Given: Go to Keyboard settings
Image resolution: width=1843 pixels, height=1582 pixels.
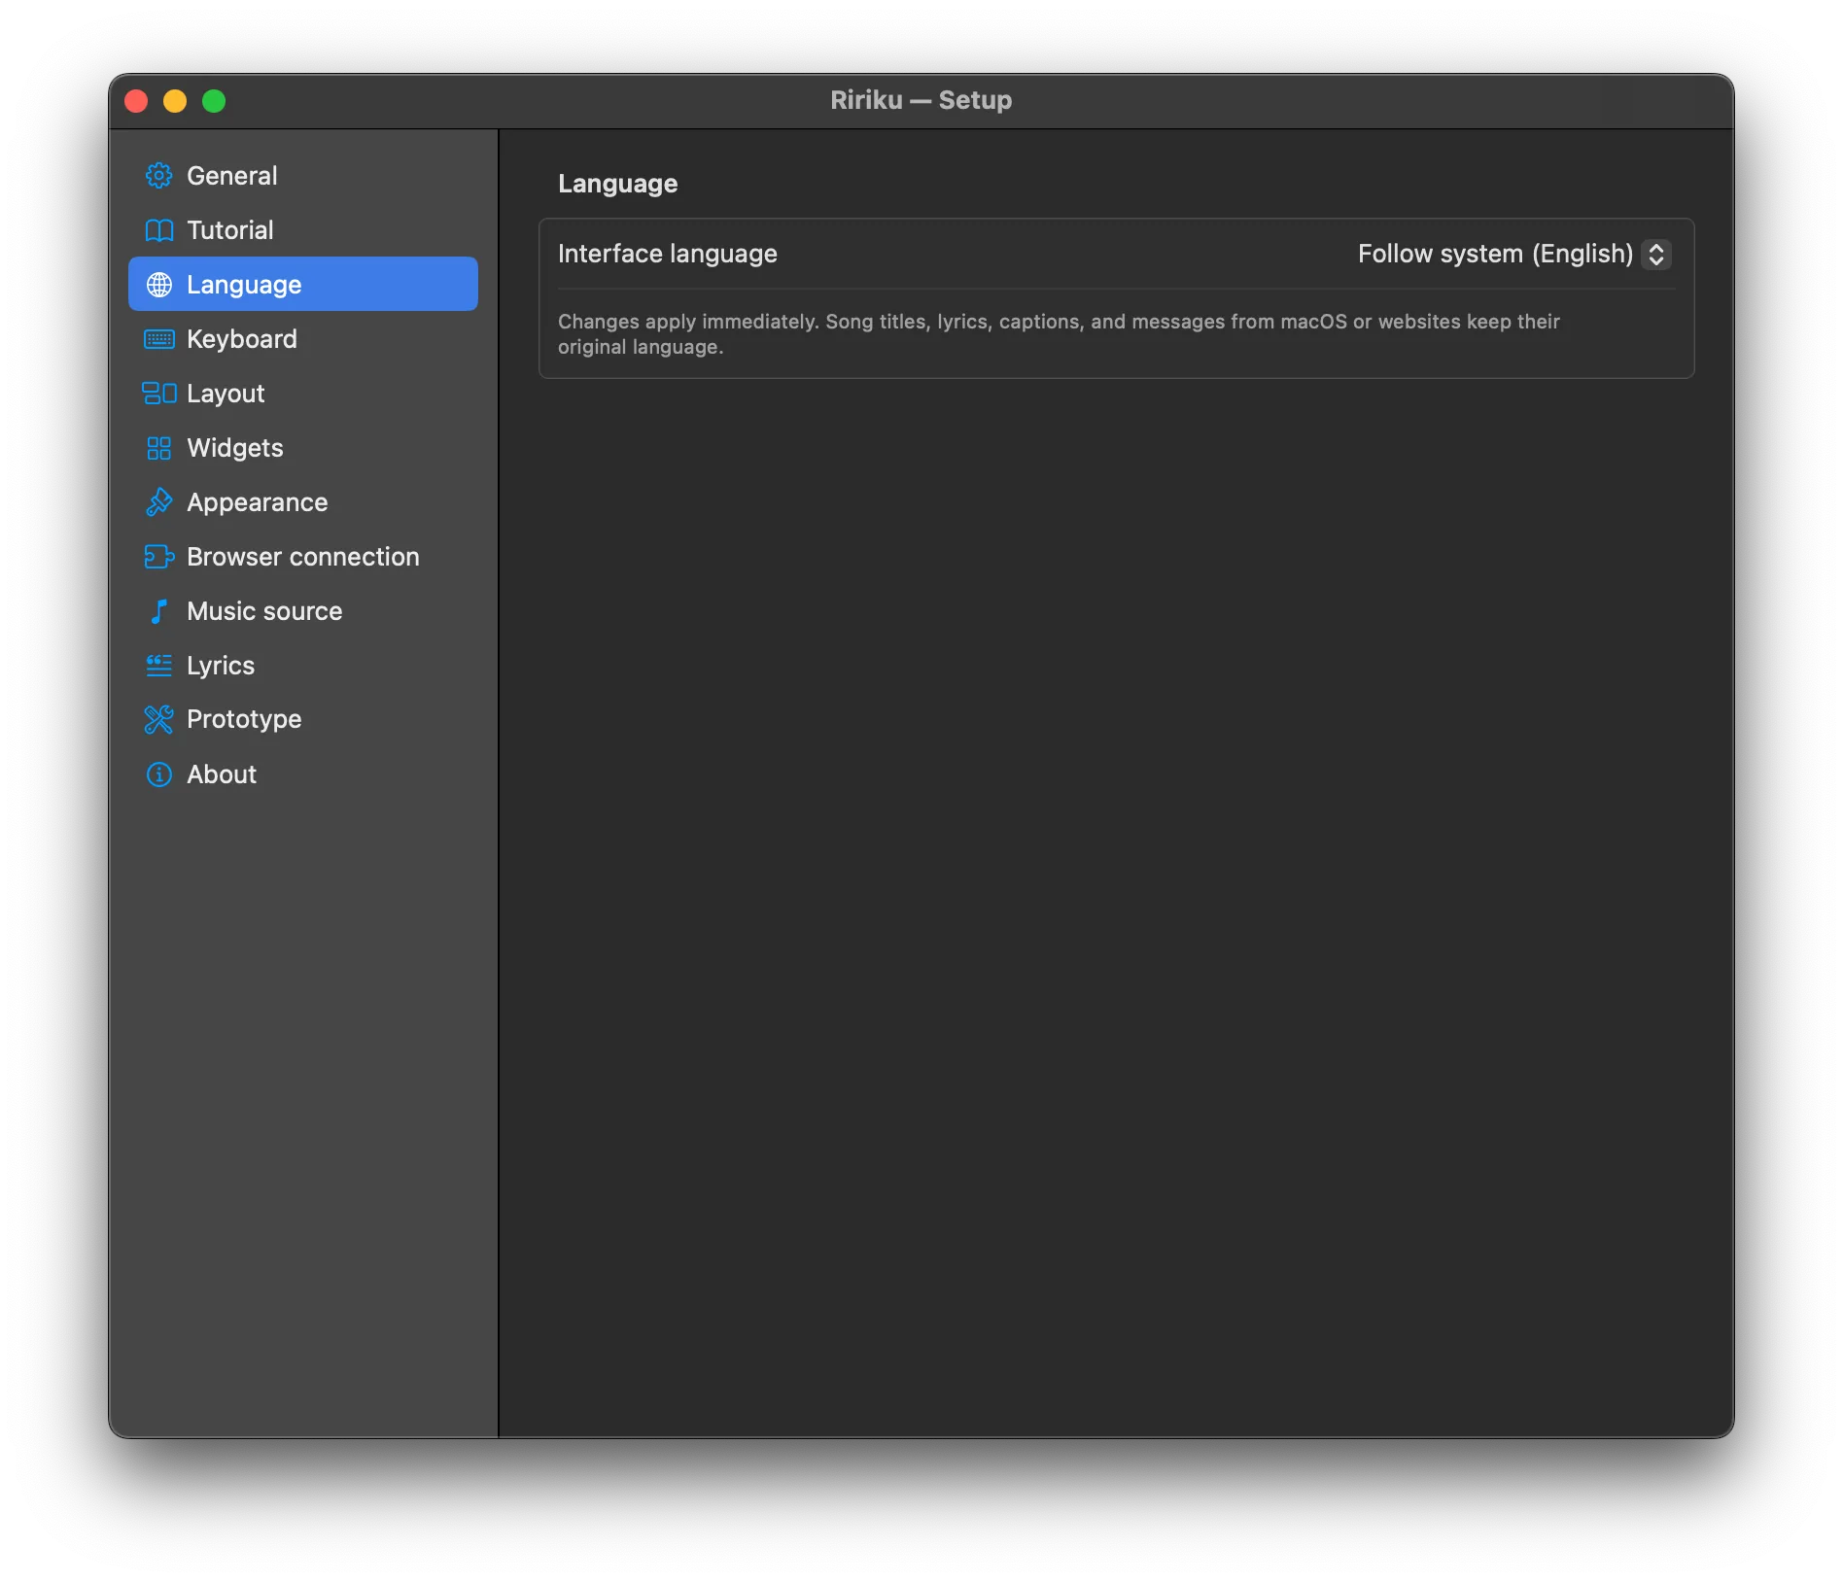Looking at the screenshot, I should tap(303, 339).
